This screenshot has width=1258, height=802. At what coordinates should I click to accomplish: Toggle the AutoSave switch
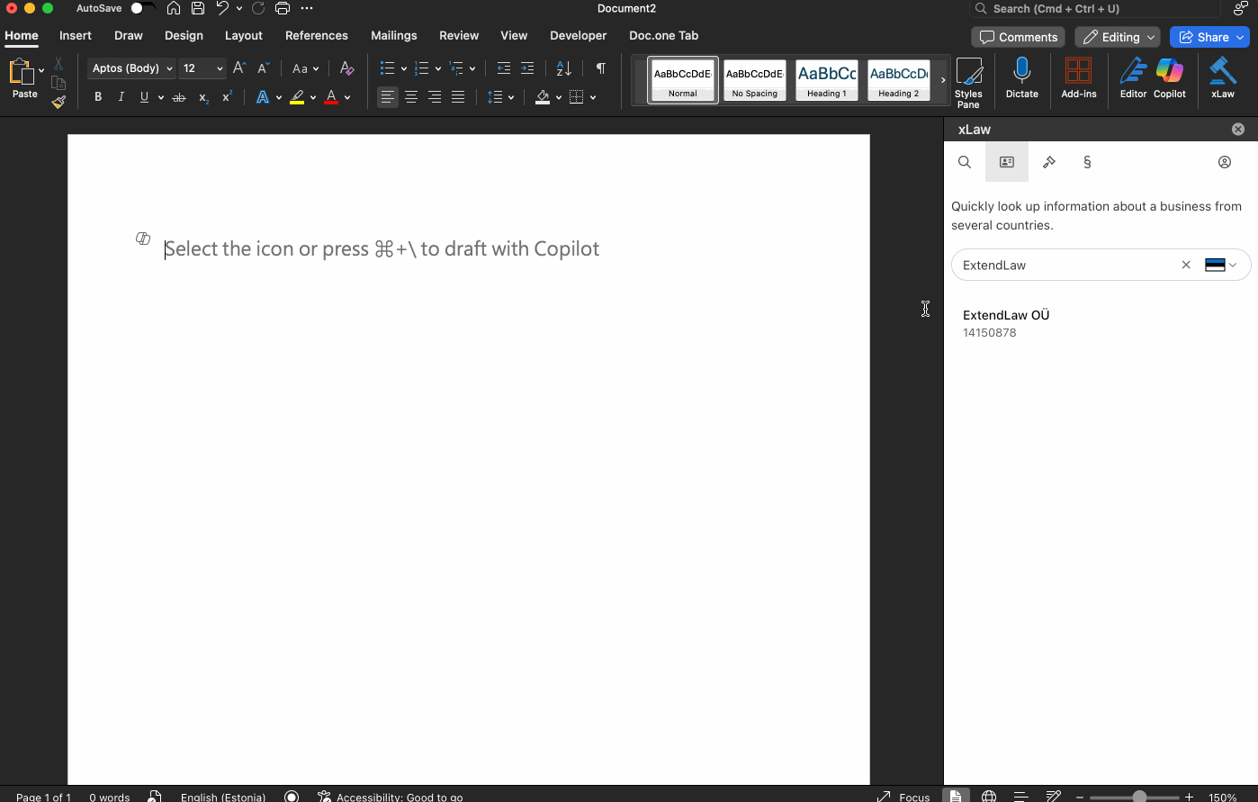tap(141, 8)
